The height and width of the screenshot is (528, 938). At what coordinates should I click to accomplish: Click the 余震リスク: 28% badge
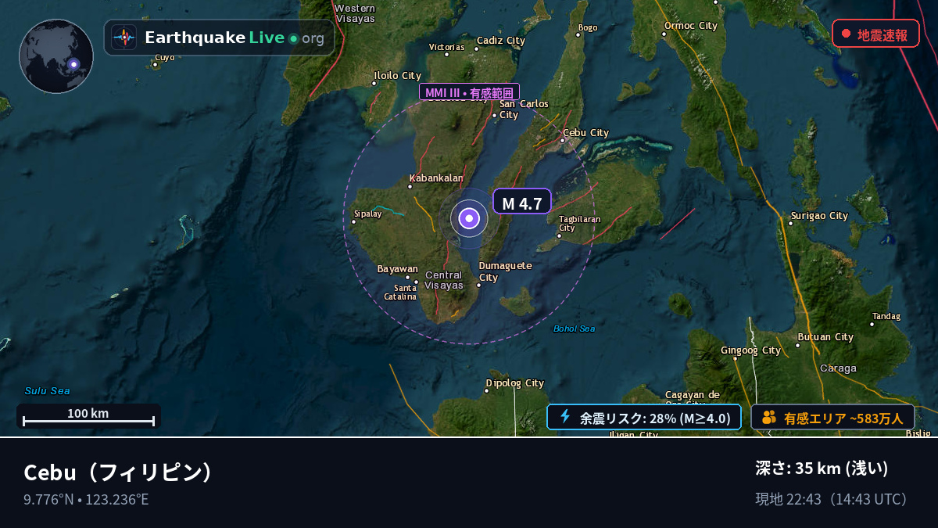click(x=644, y=417)
